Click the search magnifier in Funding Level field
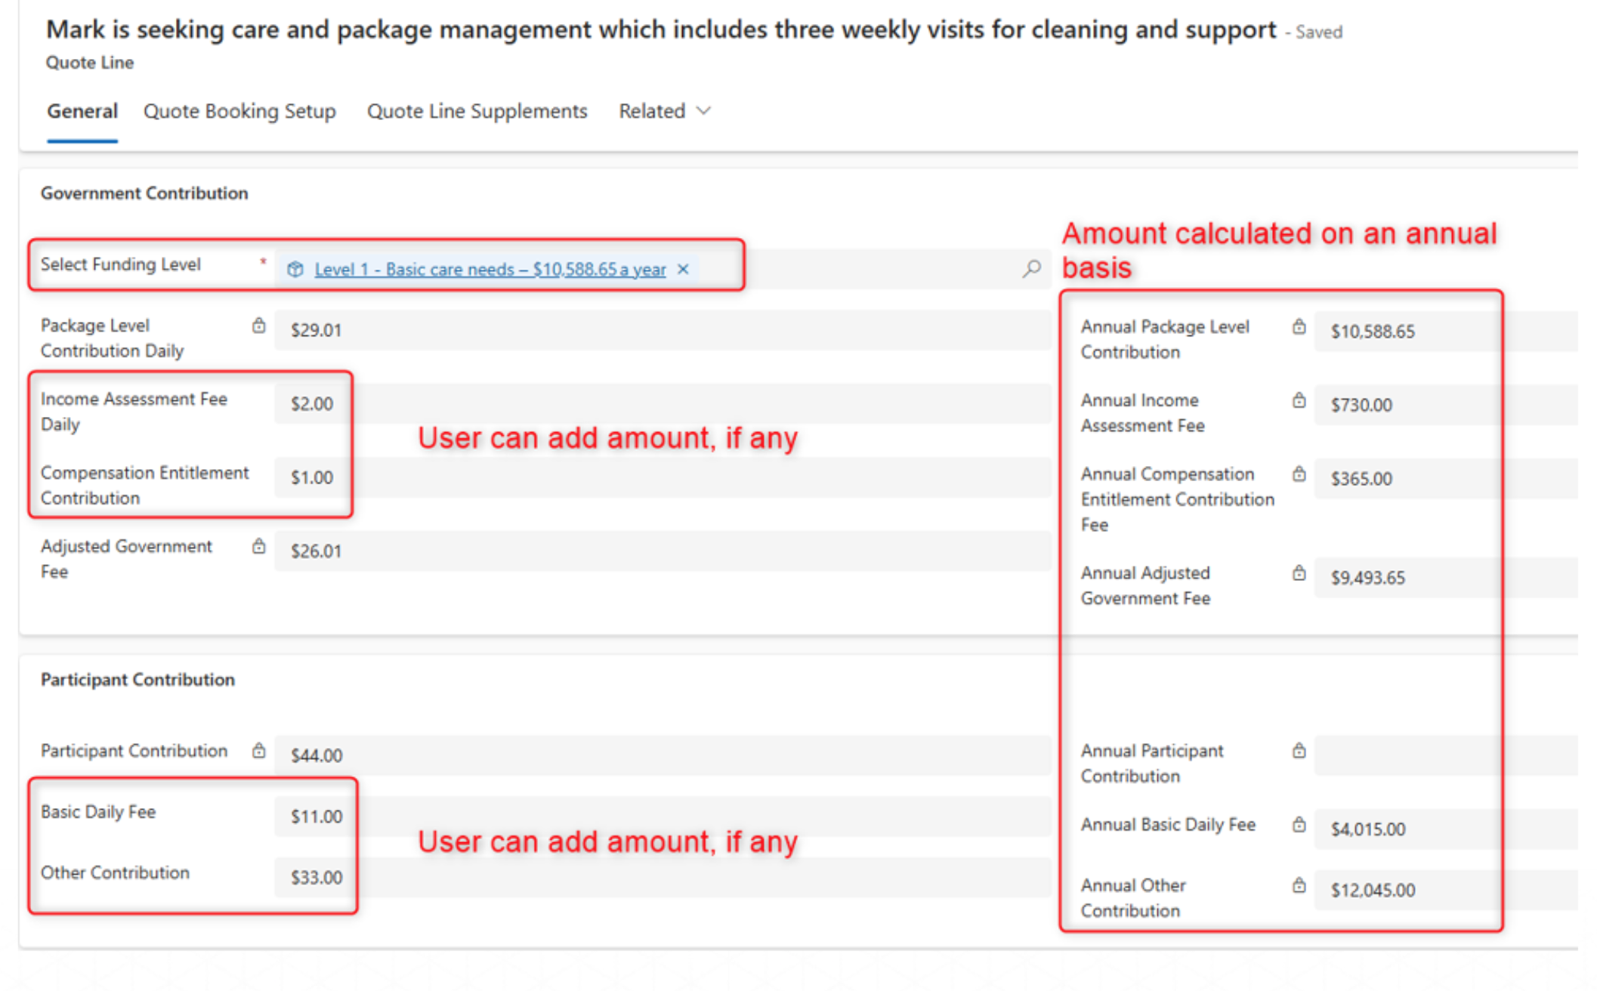 (1031, 269)
